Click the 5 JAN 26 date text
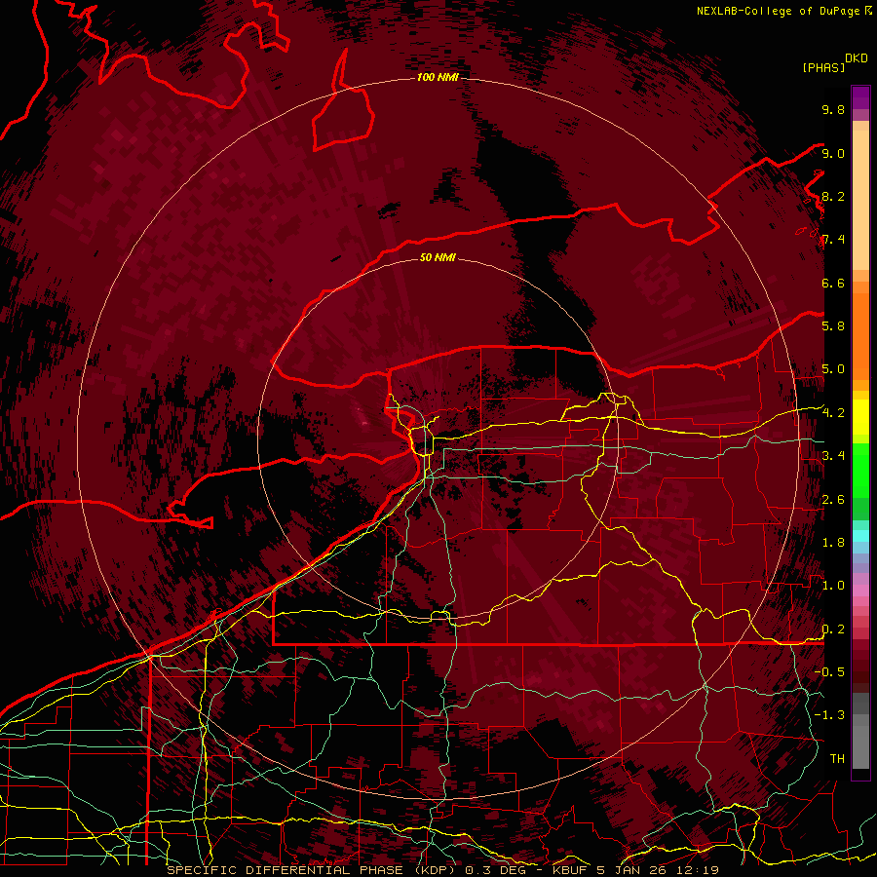The image size is (877, 877). pyautogui.click(x=633, y=870)
